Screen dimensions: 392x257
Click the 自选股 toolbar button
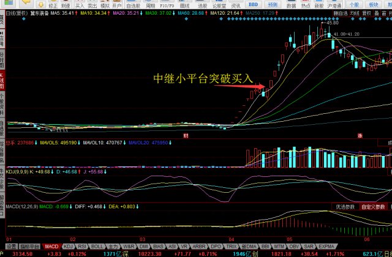134,5
